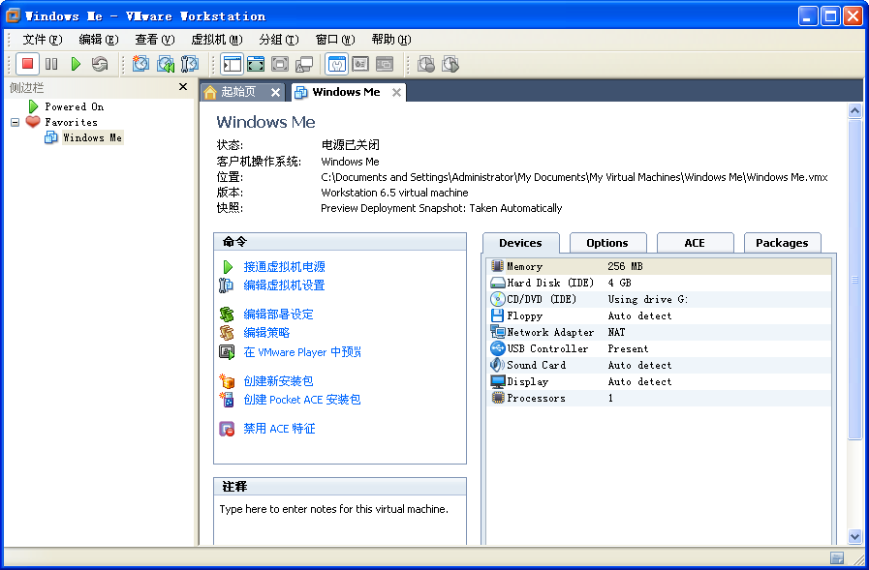
Task: Click the 编辑部署设定 link
Action: [278, 315]
